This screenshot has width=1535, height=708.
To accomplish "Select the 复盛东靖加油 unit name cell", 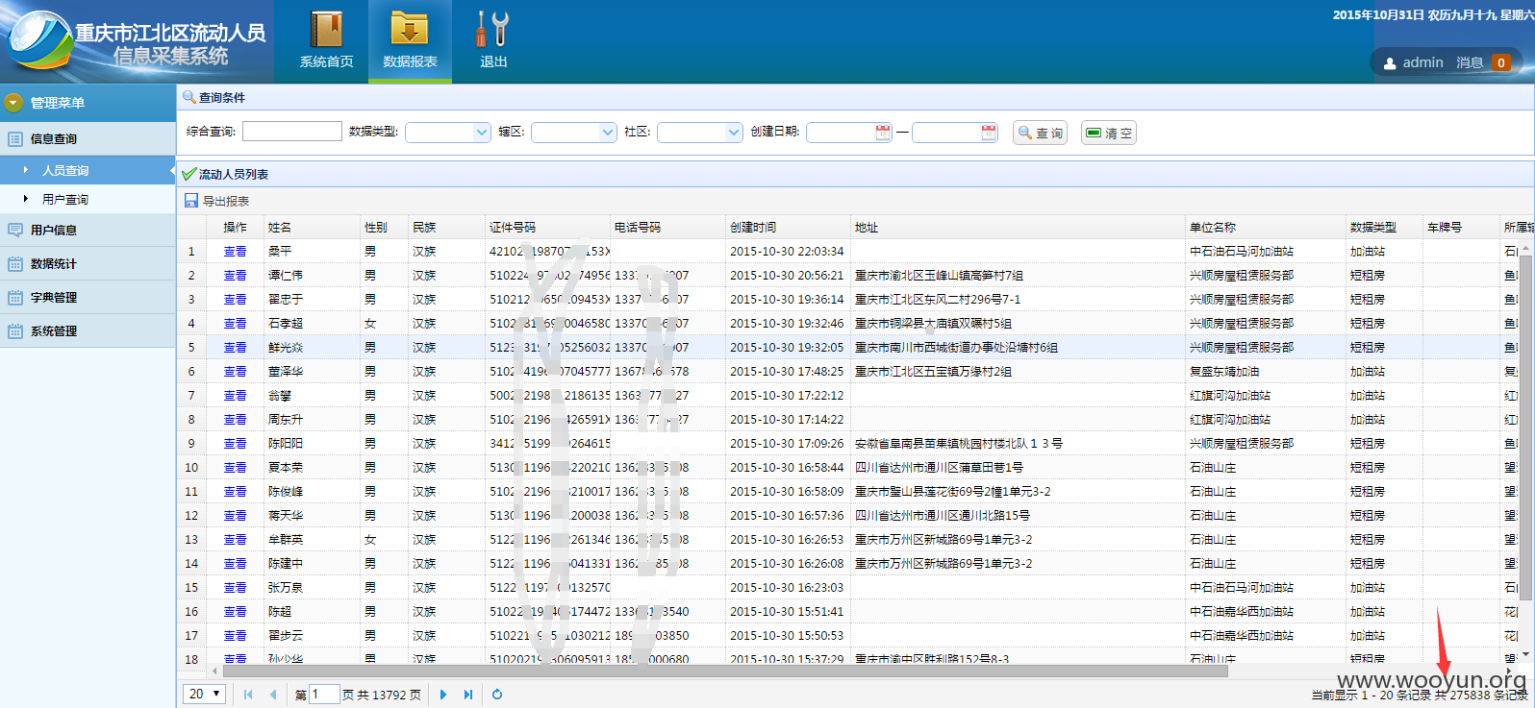I will click(1224, 372).
